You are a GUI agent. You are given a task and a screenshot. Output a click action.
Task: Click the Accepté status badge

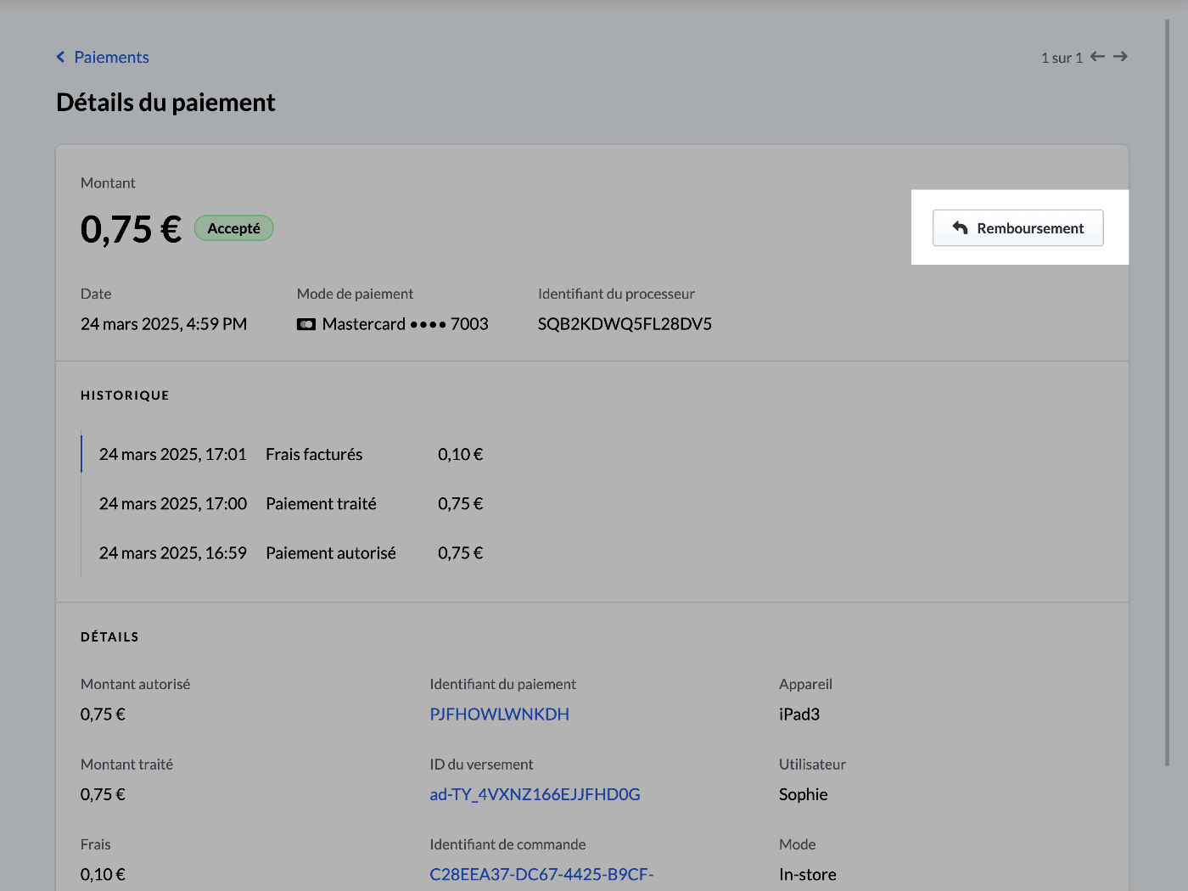pos(234,227)
